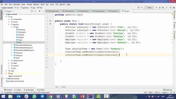The height and width of the screenshot is (99, 176).
Task: Switch to the Employee.java tab
Action: click(99, 11)
